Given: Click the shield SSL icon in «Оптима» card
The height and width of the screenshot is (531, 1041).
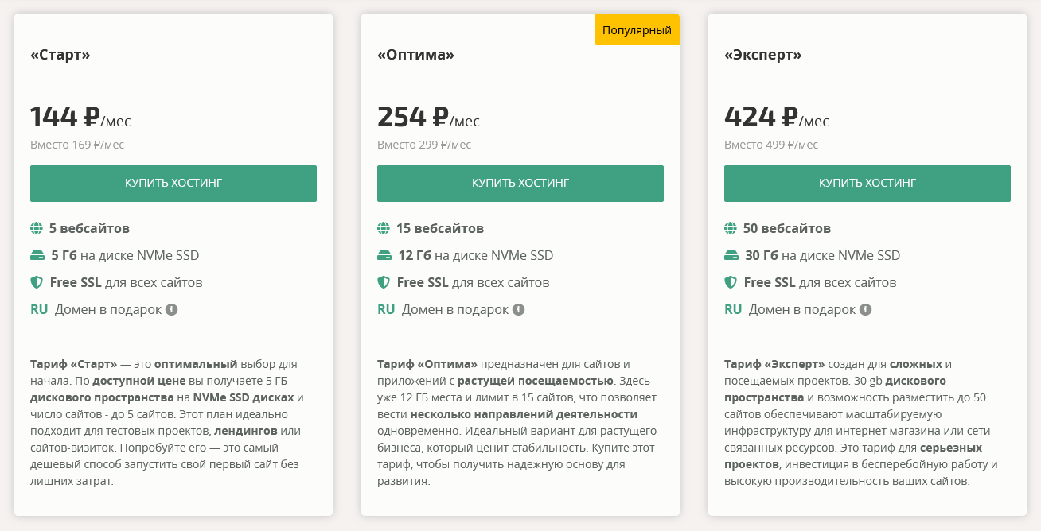Looking at the screenshot, I should (x=384, y=283).
